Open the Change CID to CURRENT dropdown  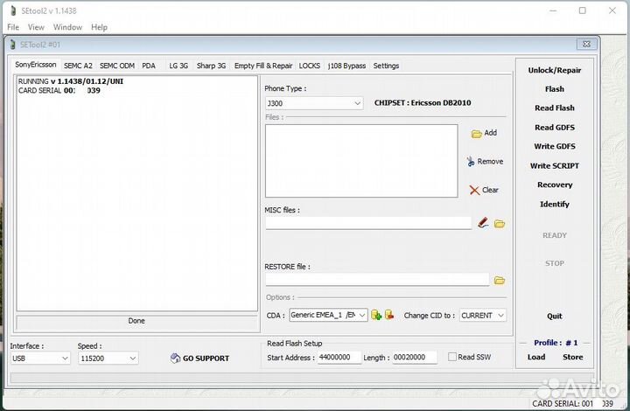pos(482,316)
